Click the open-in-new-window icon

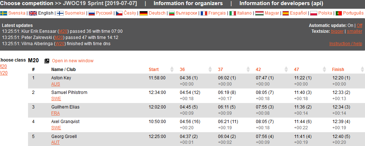(47, 61)
